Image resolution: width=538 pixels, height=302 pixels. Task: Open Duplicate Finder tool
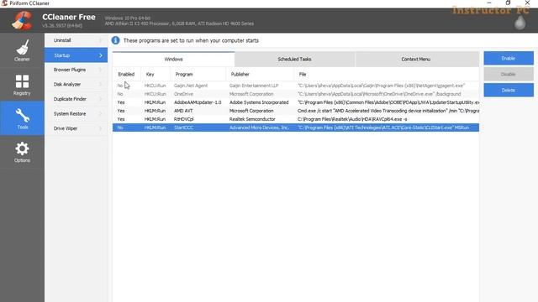pyautogui.click(x=76, y=99)
